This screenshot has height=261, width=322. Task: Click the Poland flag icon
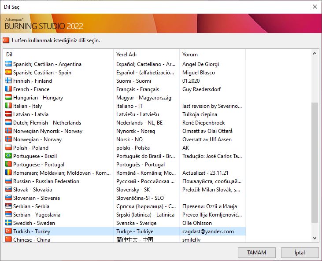(x=8, y=147)
